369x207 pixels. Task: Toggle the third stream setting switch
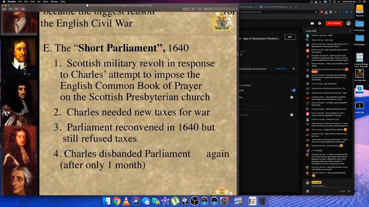pos(292,115)
